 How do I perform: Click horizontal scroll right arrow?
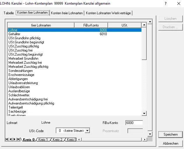(x=145, y=139)
